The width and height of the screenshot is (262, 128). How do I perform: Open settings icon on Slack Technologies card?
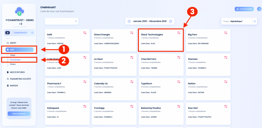coord(179,33)
